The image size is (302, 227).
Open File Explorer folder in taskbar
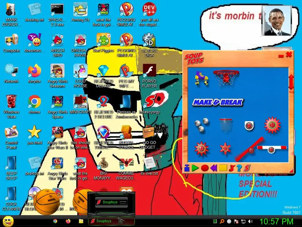coord(81,221)
